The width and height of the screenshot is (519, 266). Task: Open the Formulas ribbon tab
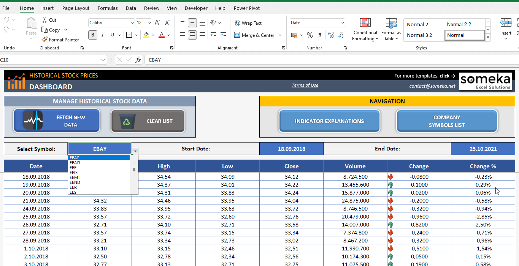108,8
